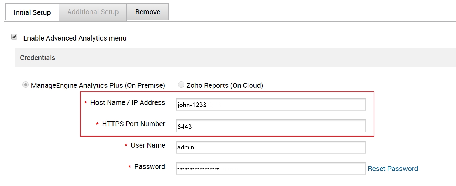Click the HTTPS Port Number label
The height and width of the screenshot is (186, 456).
click(x=133, y=124)
